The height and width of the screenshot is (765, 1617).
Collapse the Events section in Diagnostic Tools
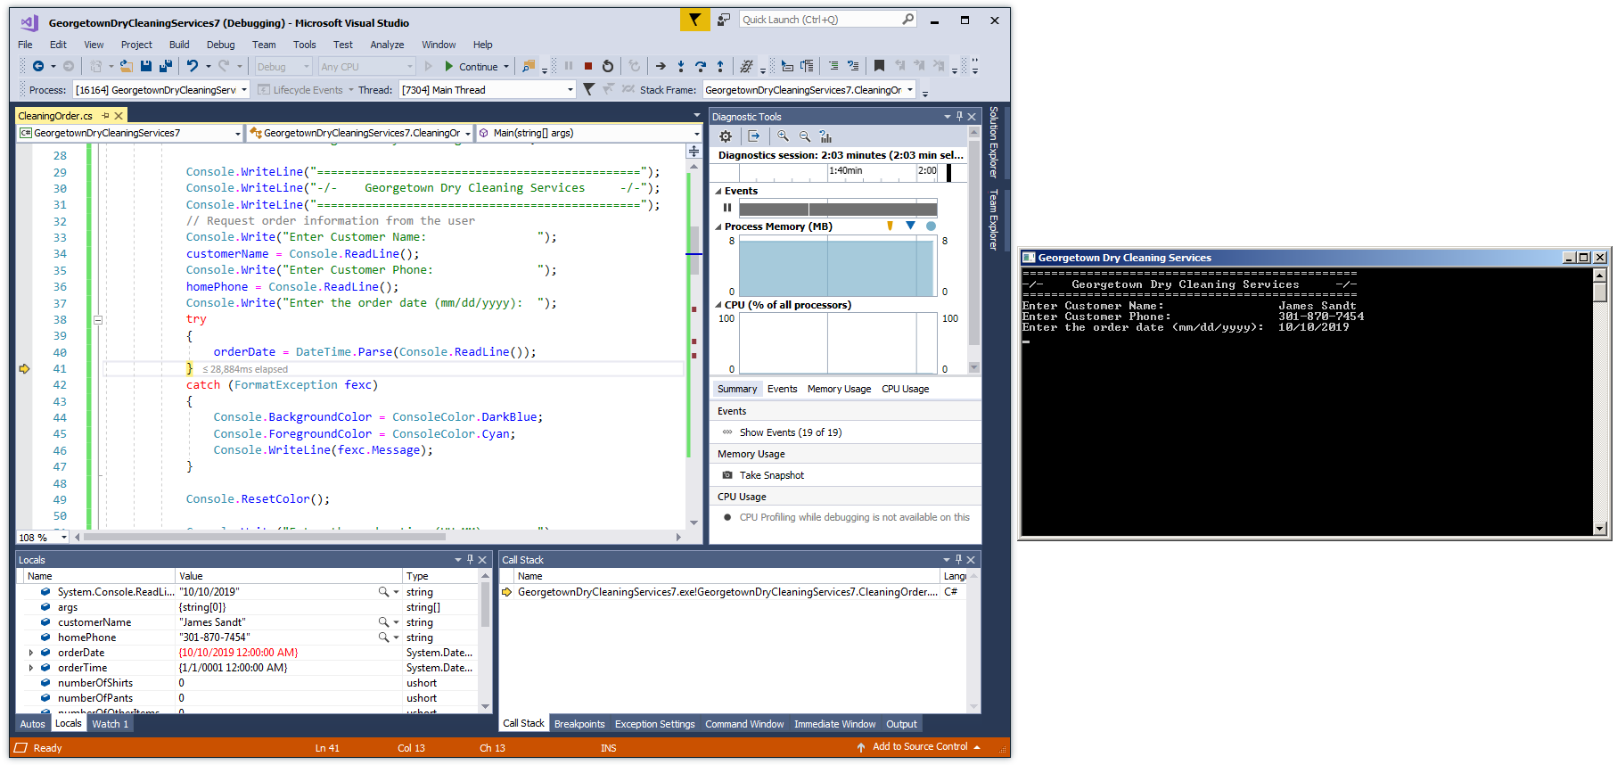718,191
